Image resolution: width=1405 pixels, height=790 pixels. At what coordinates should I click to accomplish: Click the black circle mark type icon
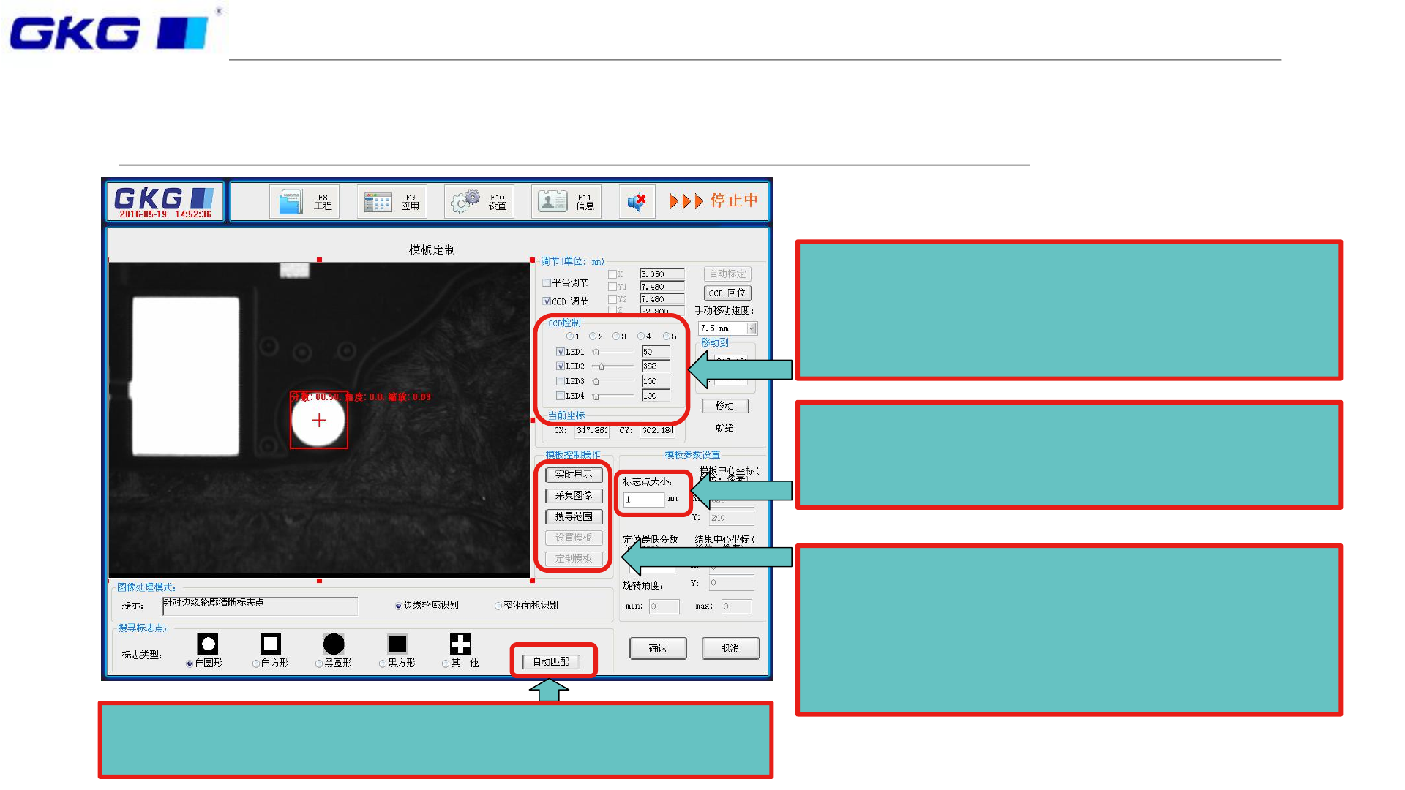point(334,644)
